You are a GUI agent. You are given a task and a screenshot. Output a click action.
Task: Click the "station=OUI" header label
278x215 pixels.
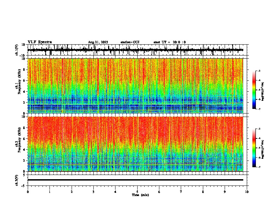tap(130, 42)
